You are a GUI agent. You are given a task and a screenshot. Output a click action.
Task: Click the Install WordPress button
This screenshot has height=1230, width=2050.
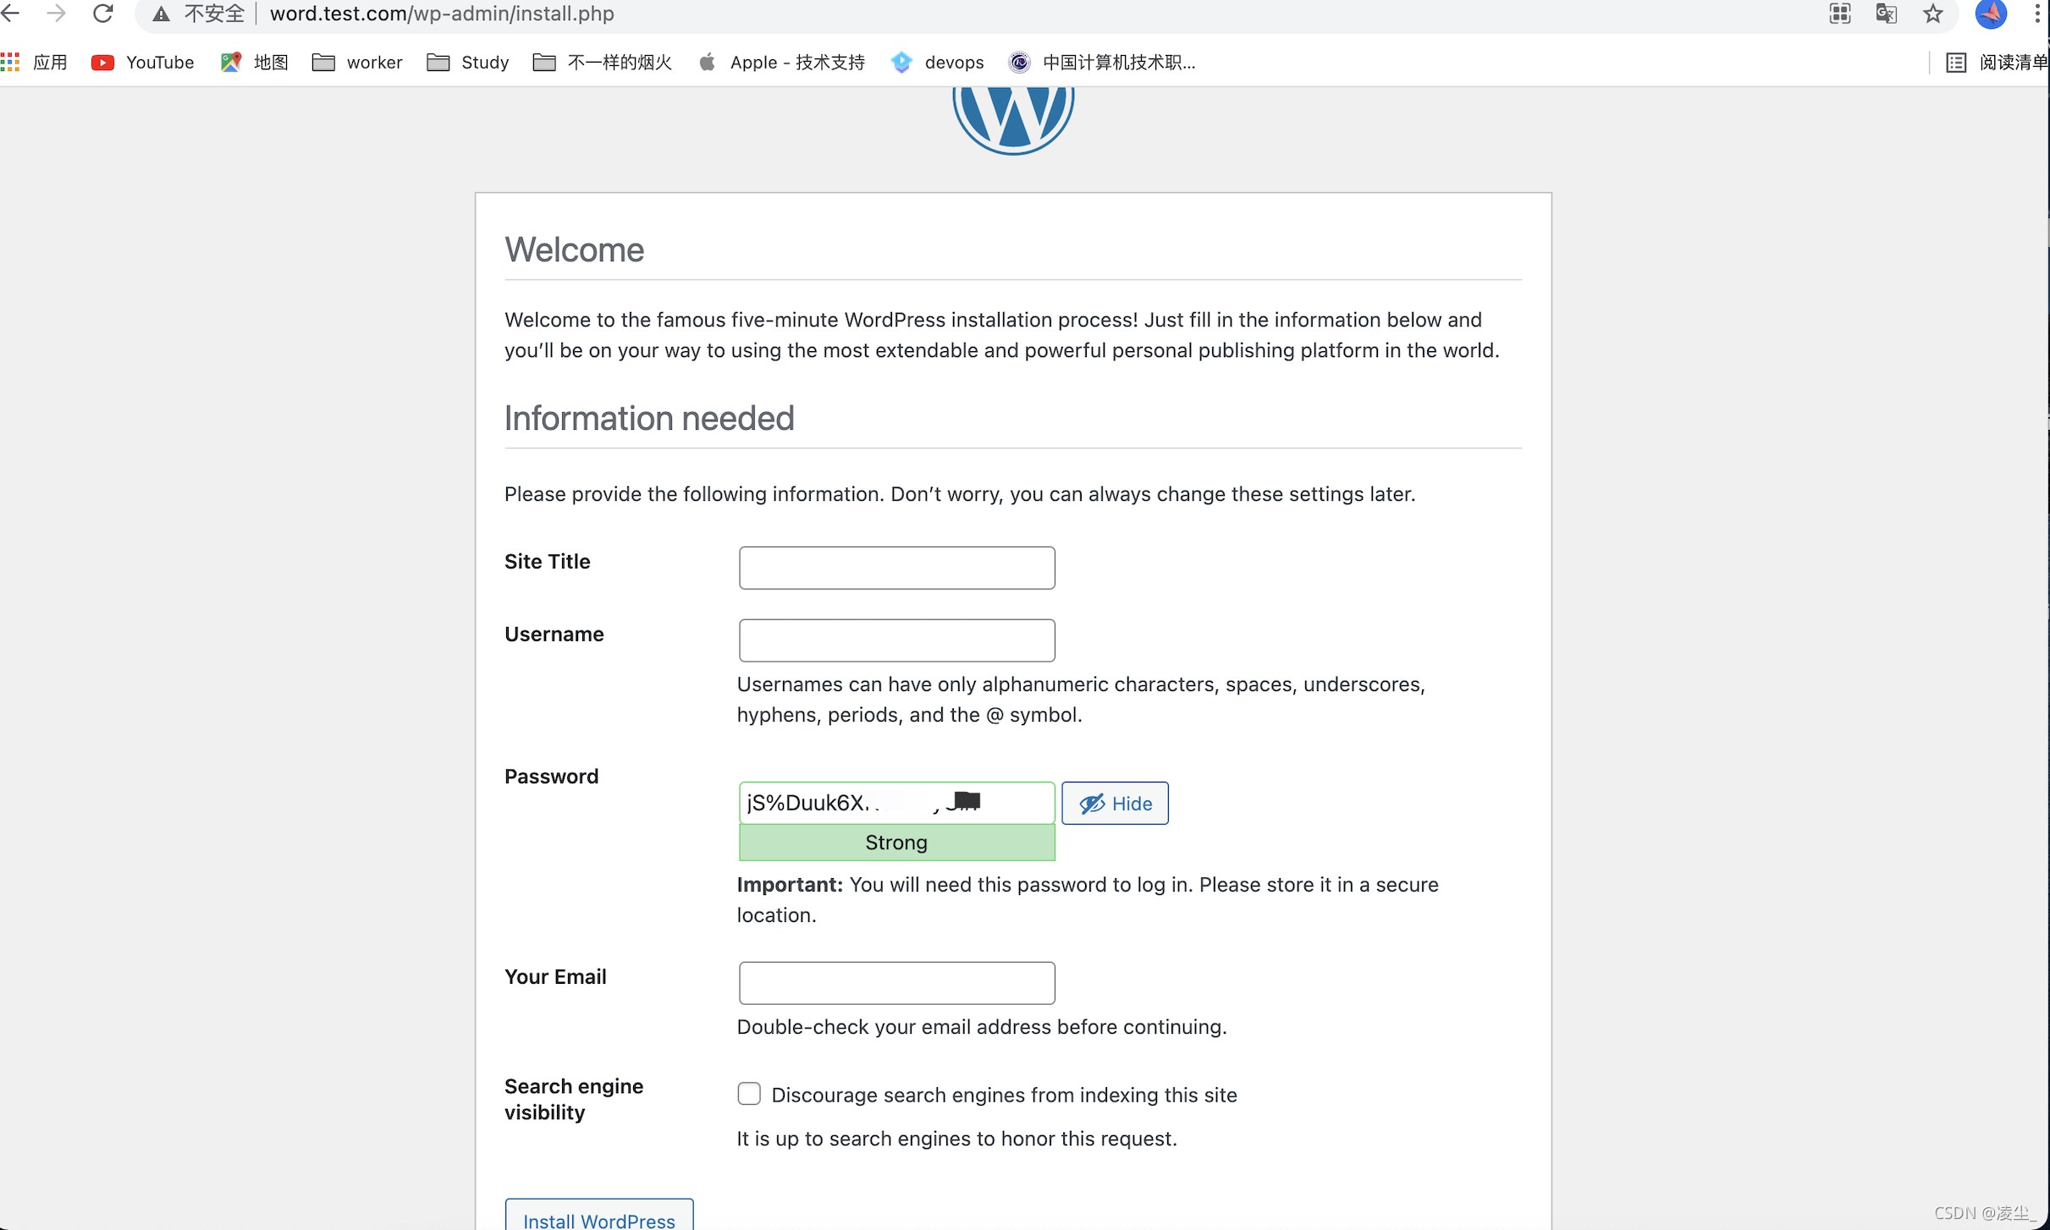point(598,1218)
